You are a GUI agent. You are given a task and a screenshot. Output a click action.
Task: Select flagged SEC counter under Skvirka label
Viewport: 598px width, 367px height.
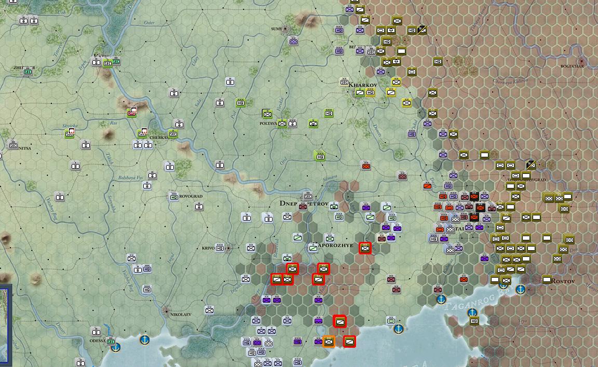[x=70, y=133]
